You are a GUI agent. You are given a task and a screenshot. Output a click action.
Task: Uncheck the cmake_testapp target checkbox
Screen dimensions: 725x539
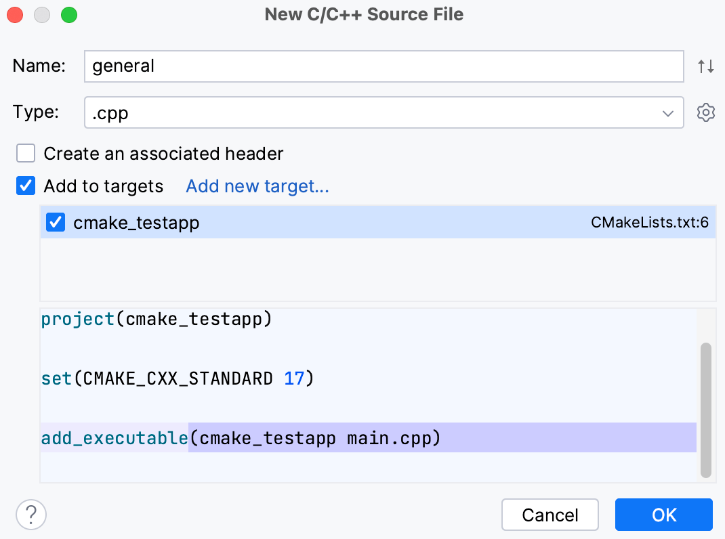click(55, 222)
